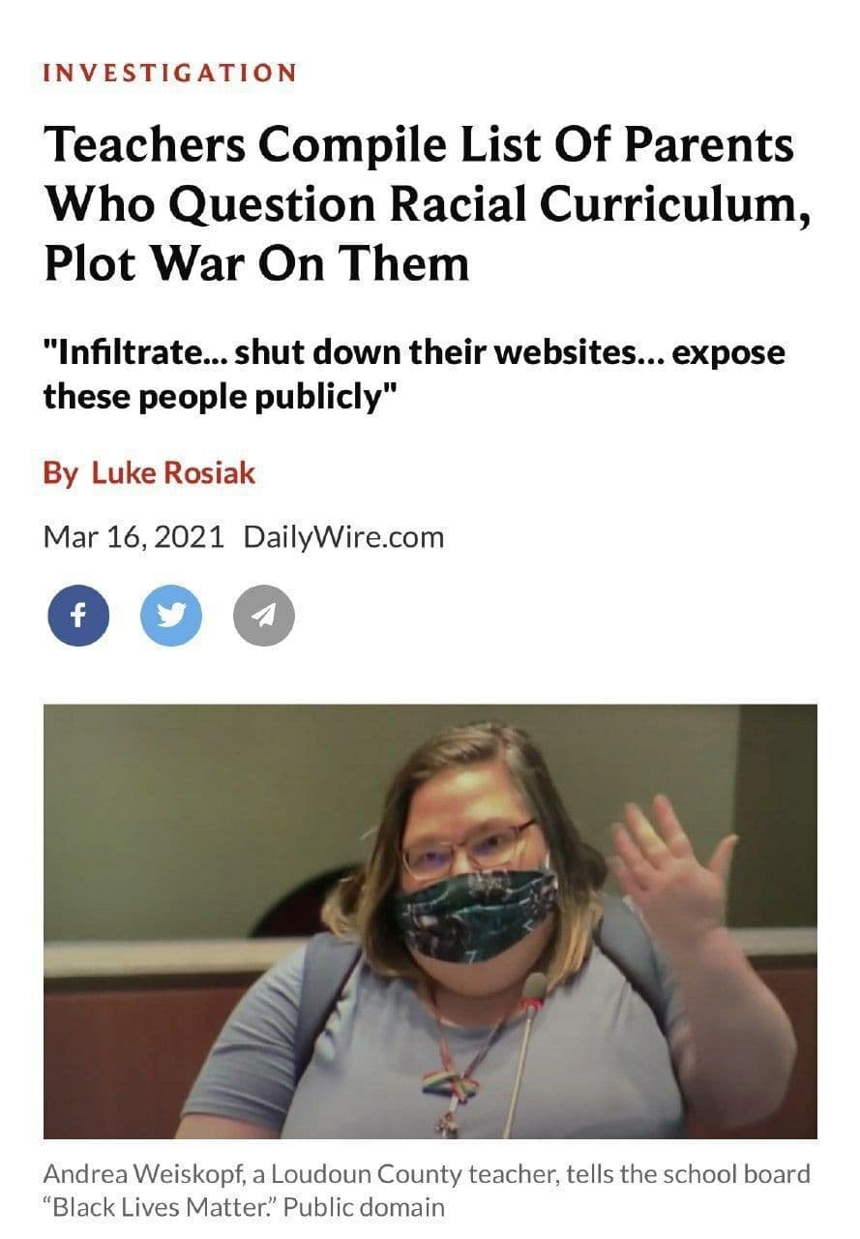
Task: Click the "Mar 16, 2021" publication date
Action: point(133,536)
